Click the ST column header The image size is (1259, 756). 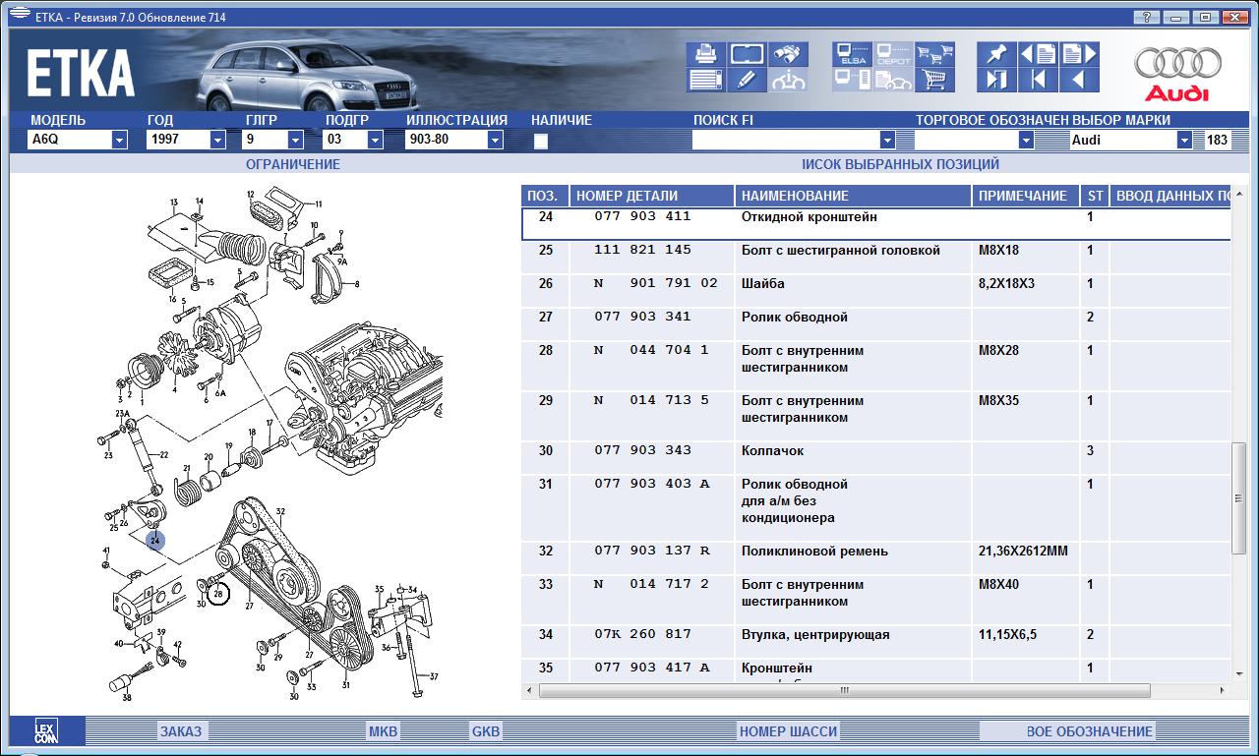[x=1095, y=196]
